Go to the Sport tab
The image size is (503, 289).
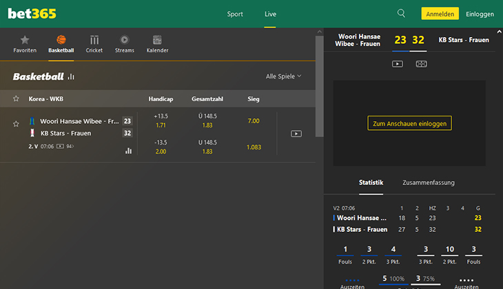235,14
